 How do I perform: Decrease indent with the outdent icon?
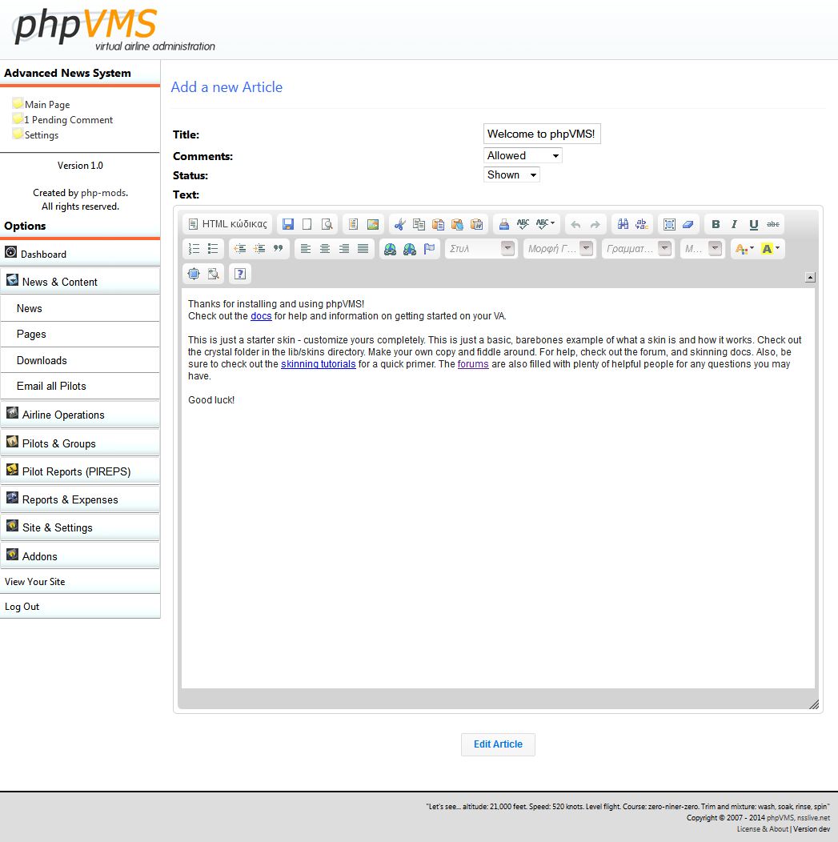click(240, 249)
